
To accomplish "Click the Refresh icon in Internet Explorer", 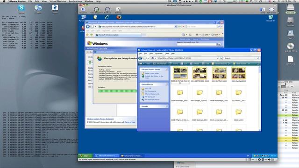I will point(179,27).
